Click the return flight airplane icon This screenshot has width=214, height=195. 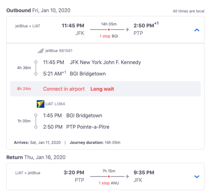pos(127,177)
